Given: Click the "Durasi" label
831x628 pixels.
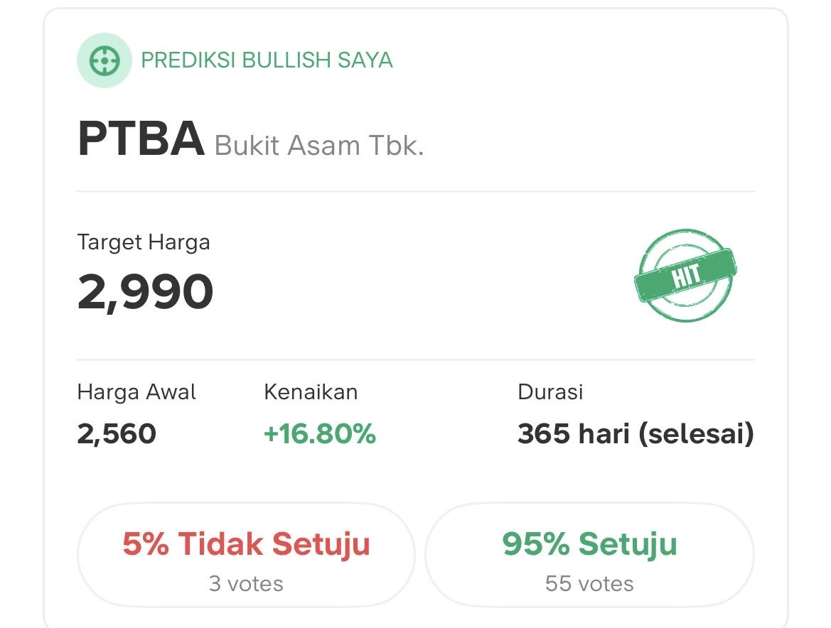Looking at the screenshot, I should 550,391.
